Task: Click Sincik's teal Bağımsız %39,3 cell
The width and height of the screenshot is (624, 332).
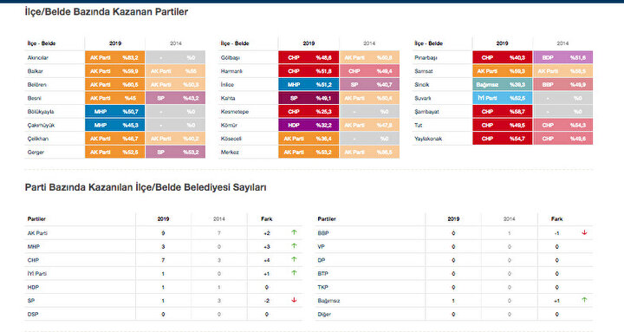Action: point(502,85)
